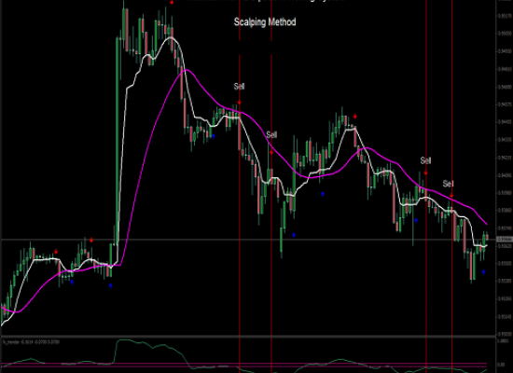
Task: Select the leftmost 'Sell' label on chart
Action: pos(239,87)
